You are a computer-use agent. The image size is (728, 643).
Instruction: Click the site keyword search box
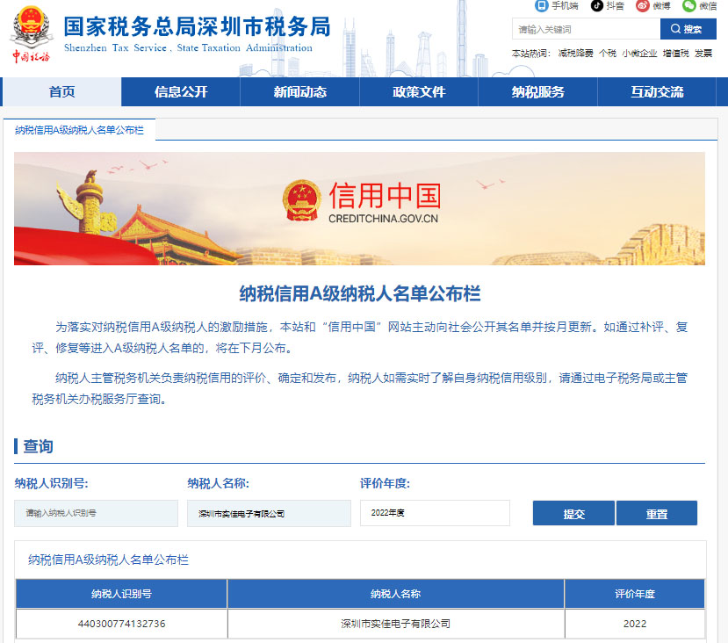[x=586, y=29]
